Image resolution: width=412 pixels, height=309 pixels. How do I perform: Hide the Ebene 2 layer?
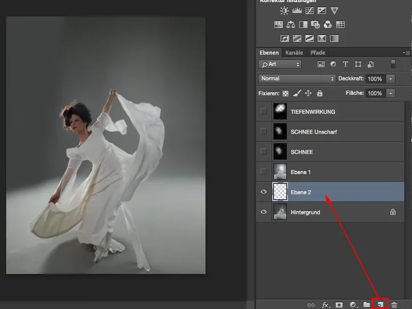point(264,192)
